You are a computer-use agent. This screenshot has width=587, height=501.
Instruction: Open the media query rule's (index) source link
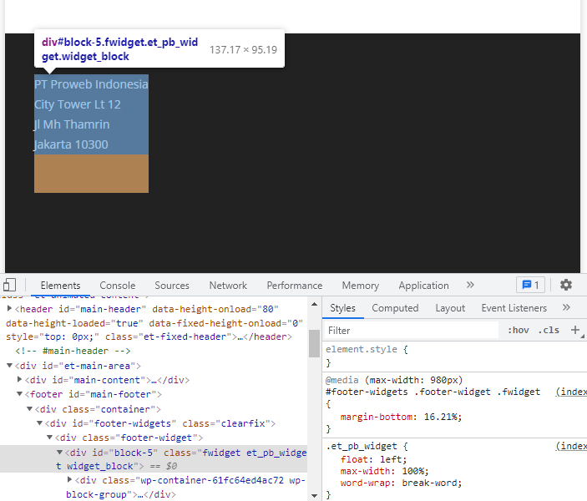pos(571,392)
